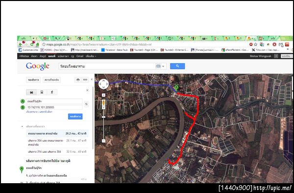This screenshot has width=294, height=193.
Task: Click step 1 of the driving directions
Action: click(47, 175)
